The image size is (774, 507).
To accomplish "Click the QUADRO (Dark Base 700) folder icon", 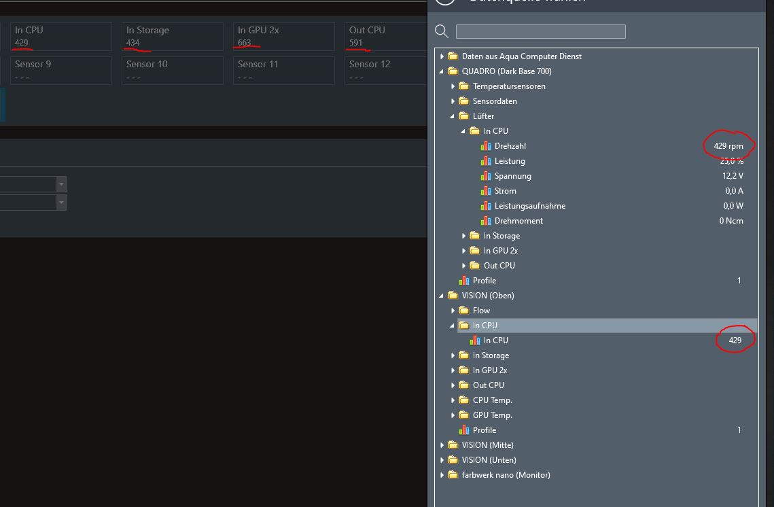I will 453,71.
